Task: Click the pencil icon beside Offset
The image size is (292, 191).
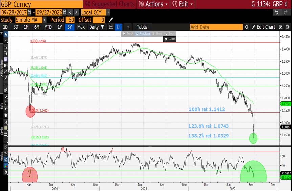Action: [x=111, y=20]
